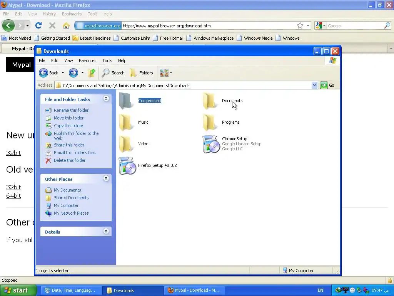This screenshot has height=296, width=394.
Task: Open the Free Hotmail bookmark
Action: (x=168, y=38)
